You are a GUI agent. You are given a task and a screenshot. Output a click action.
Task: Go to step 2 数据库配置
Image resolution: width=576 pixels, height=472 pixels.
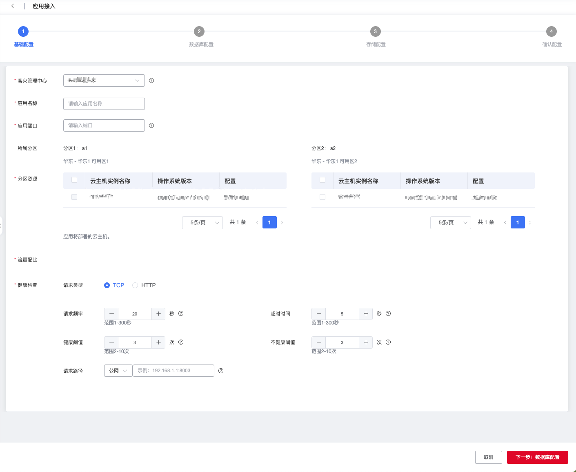[x=199, y=31]
